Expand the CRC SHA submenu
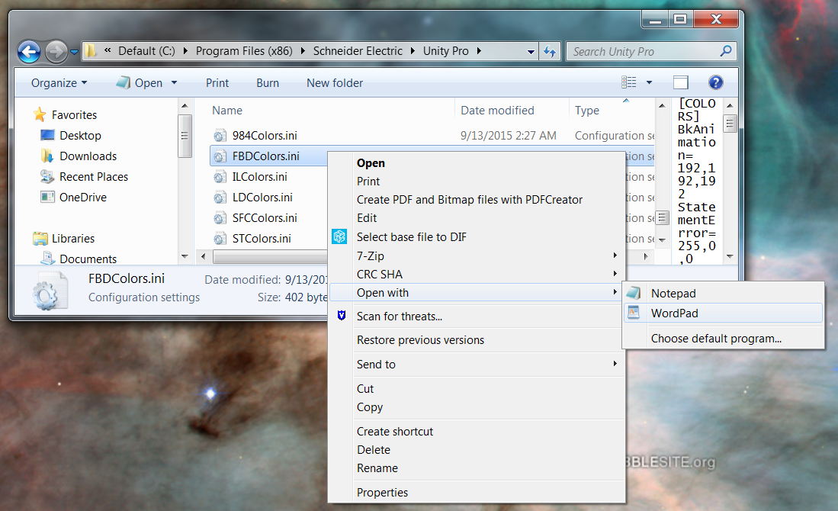Viewport: 838px width, 511px height. coord(477,275)
